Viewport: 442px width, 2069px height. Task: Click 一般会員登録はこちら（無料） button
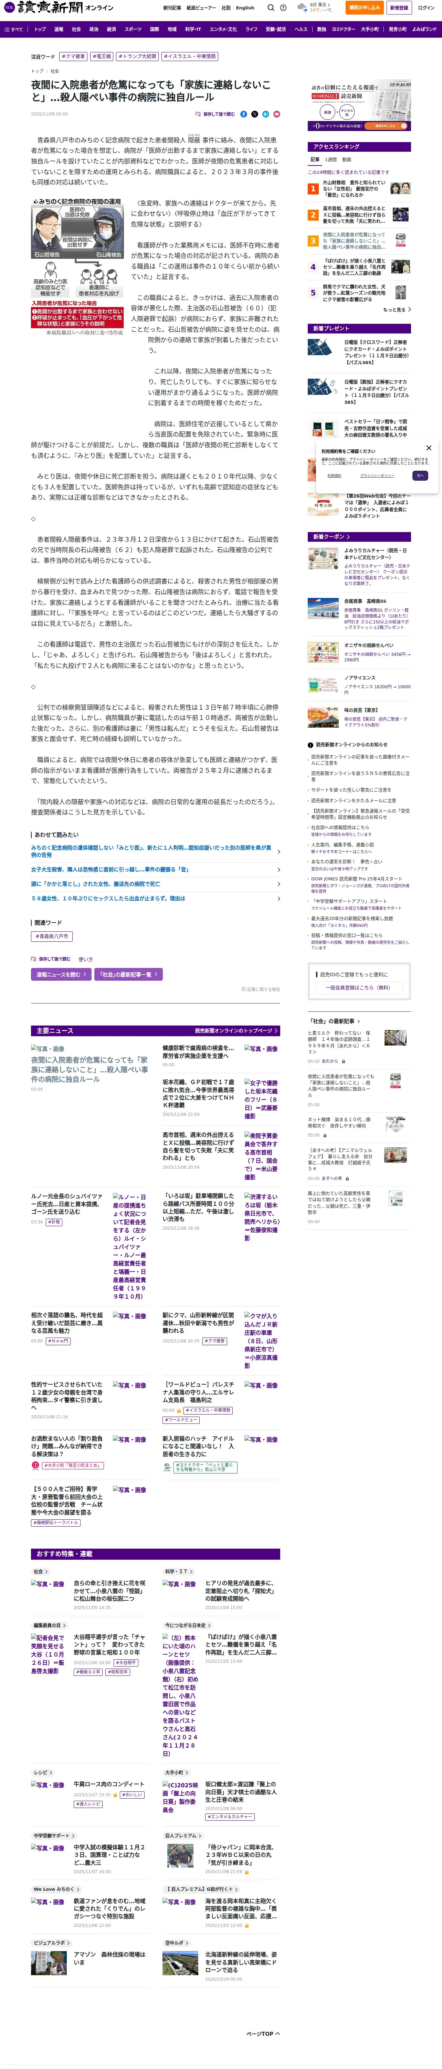[359, 987]
